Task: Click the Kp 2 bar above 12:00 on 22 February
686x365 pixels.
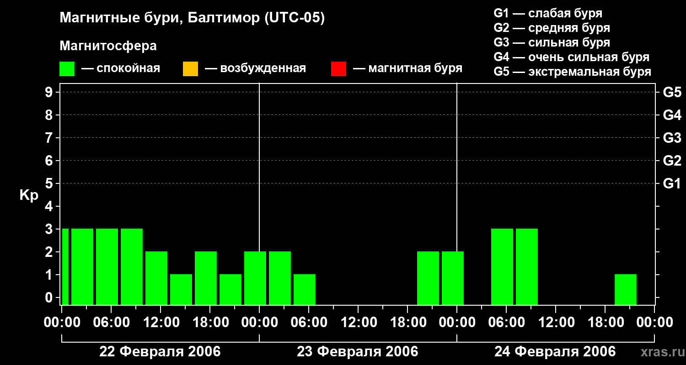Action: tap(156, 278)
